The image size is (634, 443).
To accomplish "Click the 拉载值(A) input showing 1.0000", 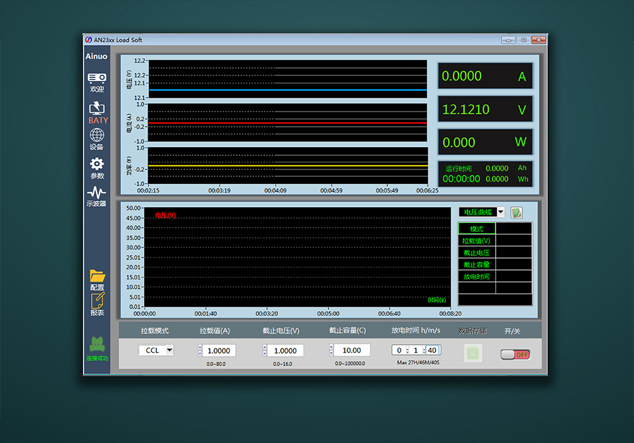I will coord(219,350).
